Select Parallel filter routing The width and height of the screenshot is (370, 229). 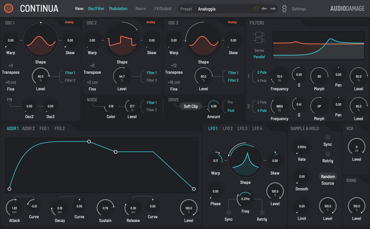click(259, 57)
